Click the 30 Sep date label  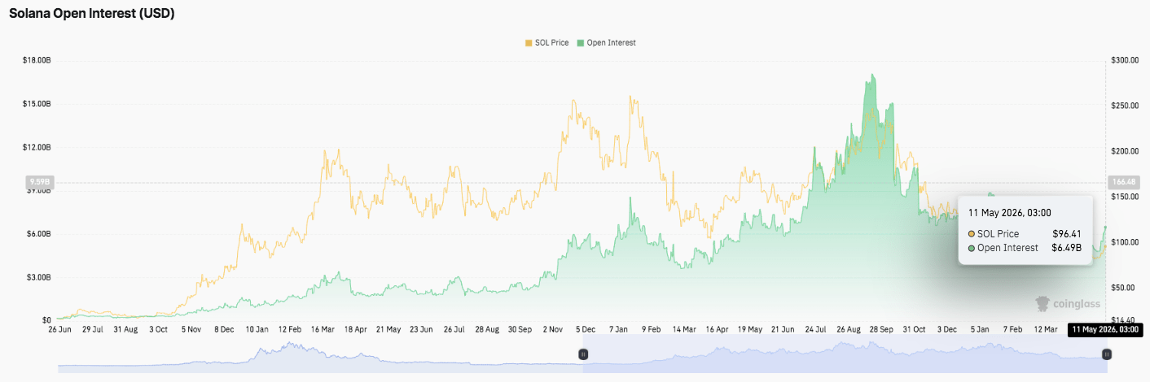coord(520,329)
